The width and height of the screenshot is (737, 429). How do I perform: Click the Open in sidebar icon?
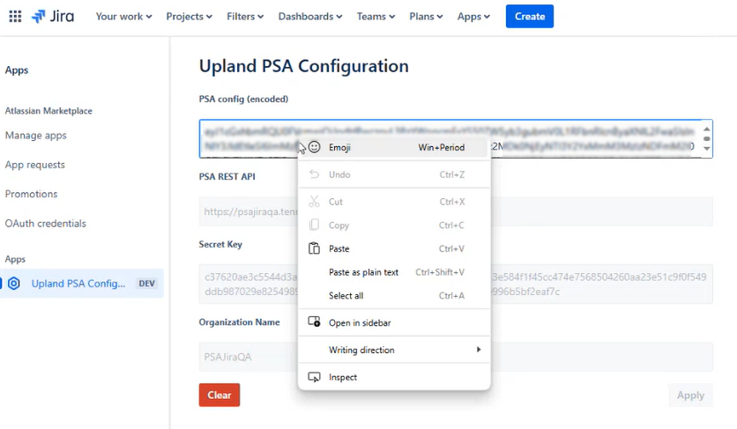tap(314, 322)
